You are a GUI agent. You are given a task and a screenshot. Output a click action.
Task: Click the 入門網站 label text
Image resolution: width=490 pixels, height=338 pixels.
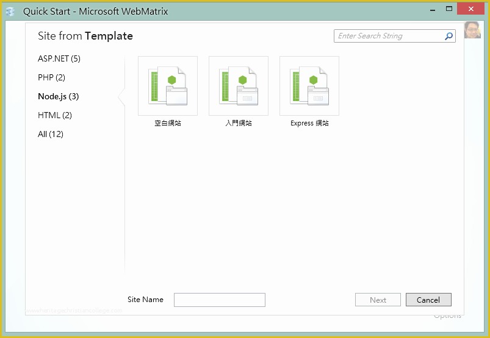(239, 123)
